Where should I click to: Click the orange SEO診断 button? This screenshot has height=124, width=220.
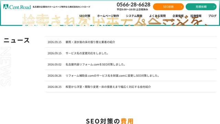click(x=168, y=7)
